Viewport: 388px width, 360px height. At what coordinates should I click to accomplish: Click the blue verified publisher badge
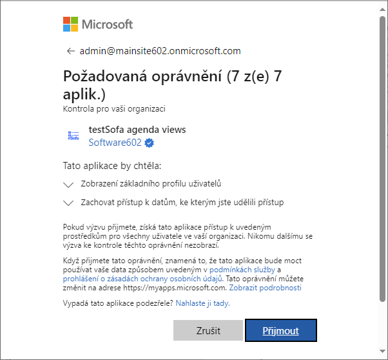[150, 143]
